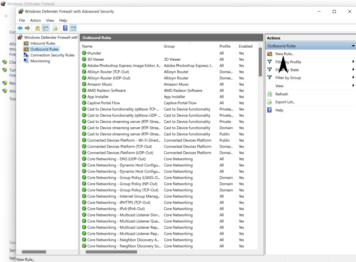
Task: Toggle the console tree visibility icon
Action: pyautogui.click(x=46, y=28)
